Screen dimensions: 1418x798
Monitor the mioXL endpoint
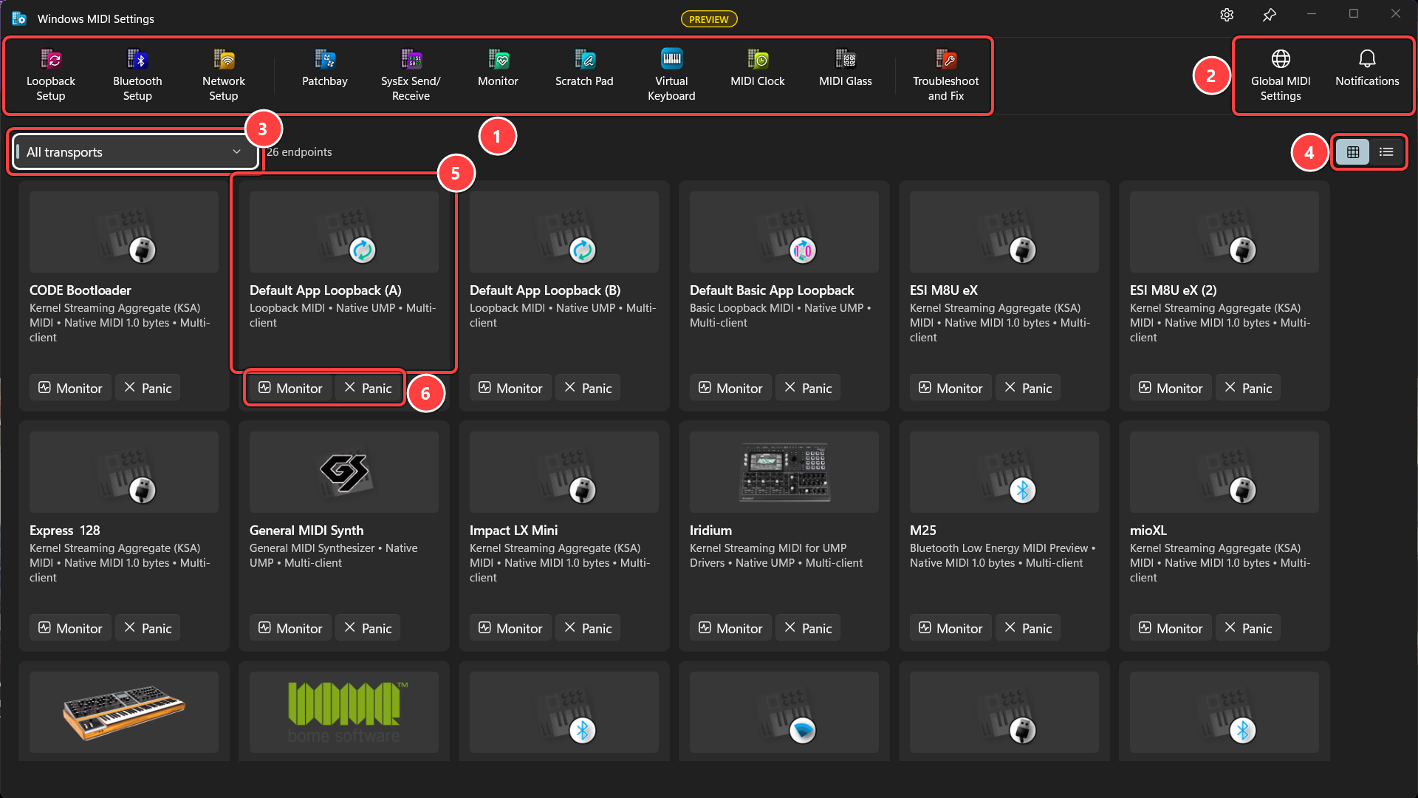point(1171,628)
